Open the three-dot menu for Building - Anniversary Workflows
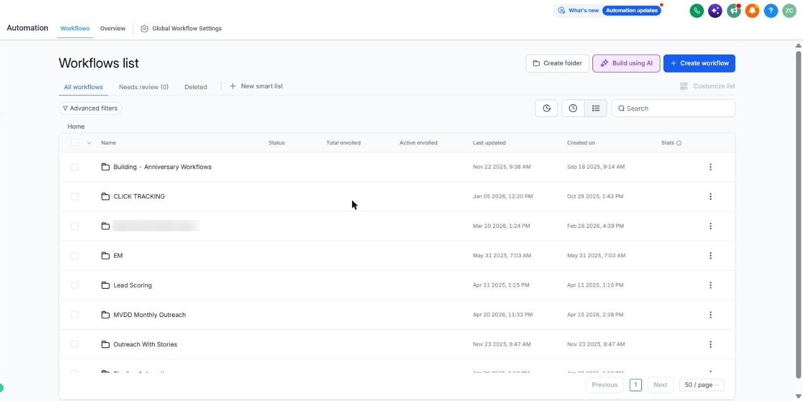Viewport: 803px width, 401px height. pos(710,167)
